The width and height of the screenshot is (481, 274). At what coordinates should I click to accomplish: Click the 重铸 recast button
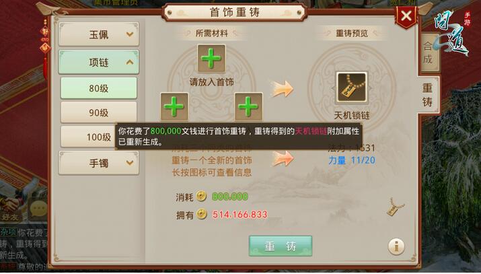(x=281, y=246)
